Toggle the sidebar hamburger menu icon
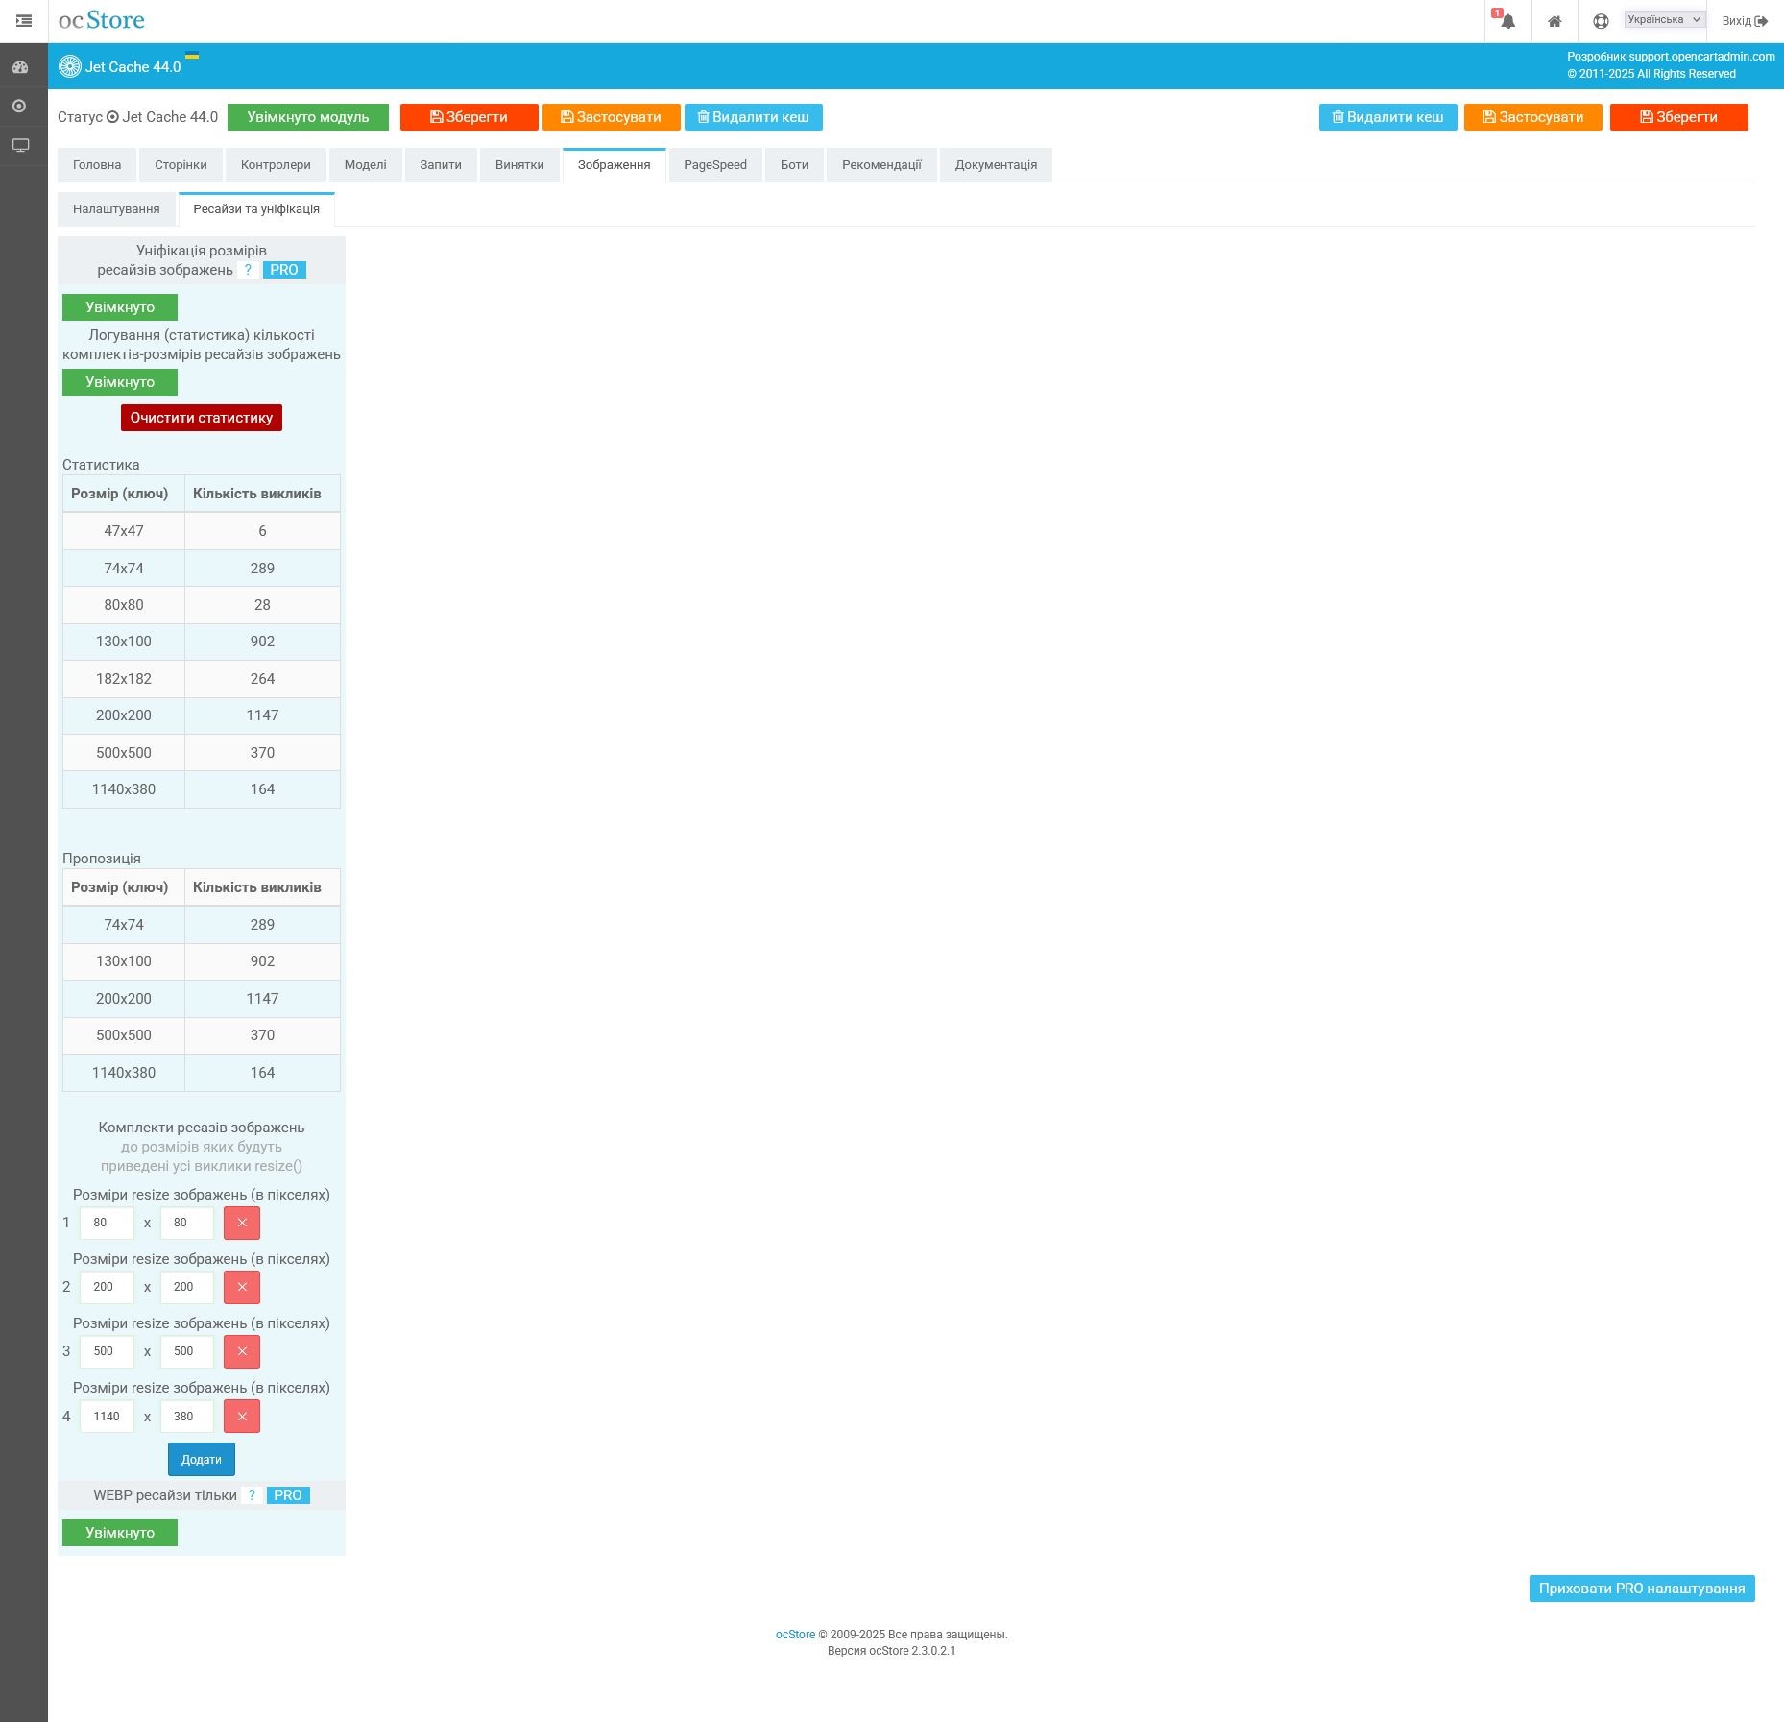1784x1722 pixels. (24, 21)
